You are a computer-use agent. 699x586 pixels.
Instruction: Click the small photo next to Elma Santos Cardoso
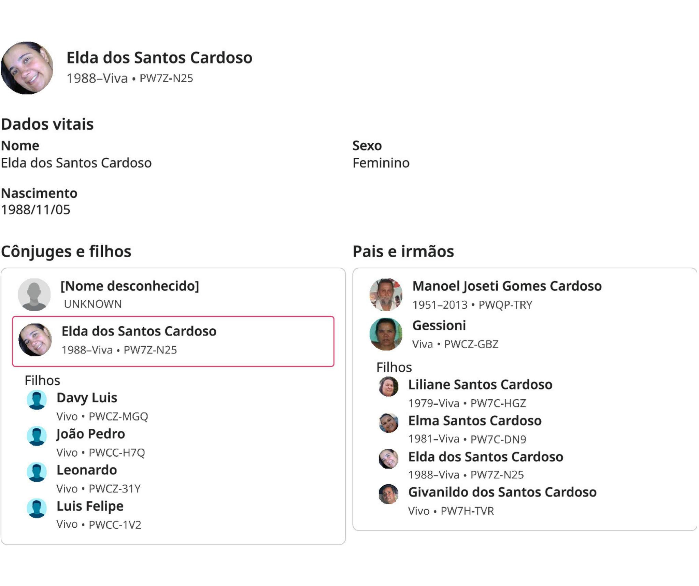click(388, 423)
